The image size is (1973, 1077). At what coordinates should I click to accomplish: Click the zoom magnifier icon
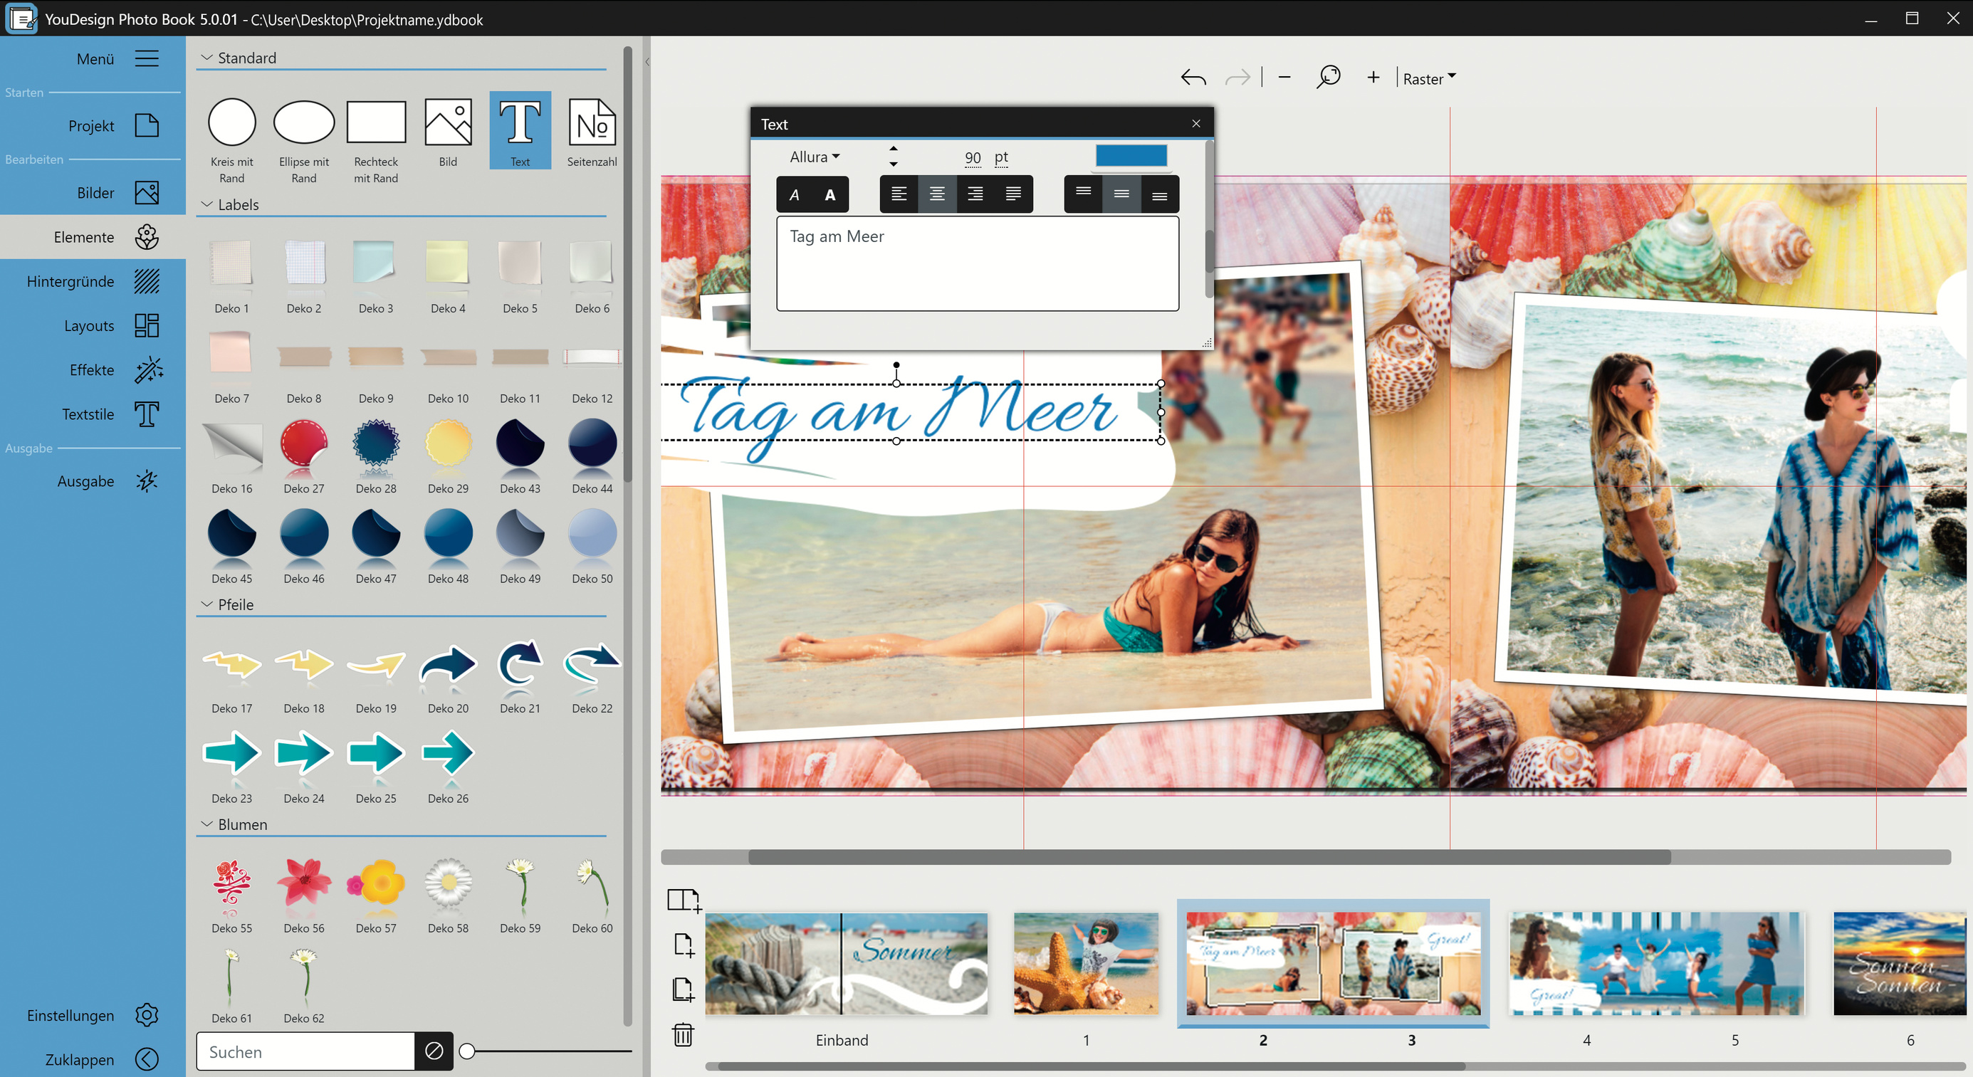[x=1328, y=78]
